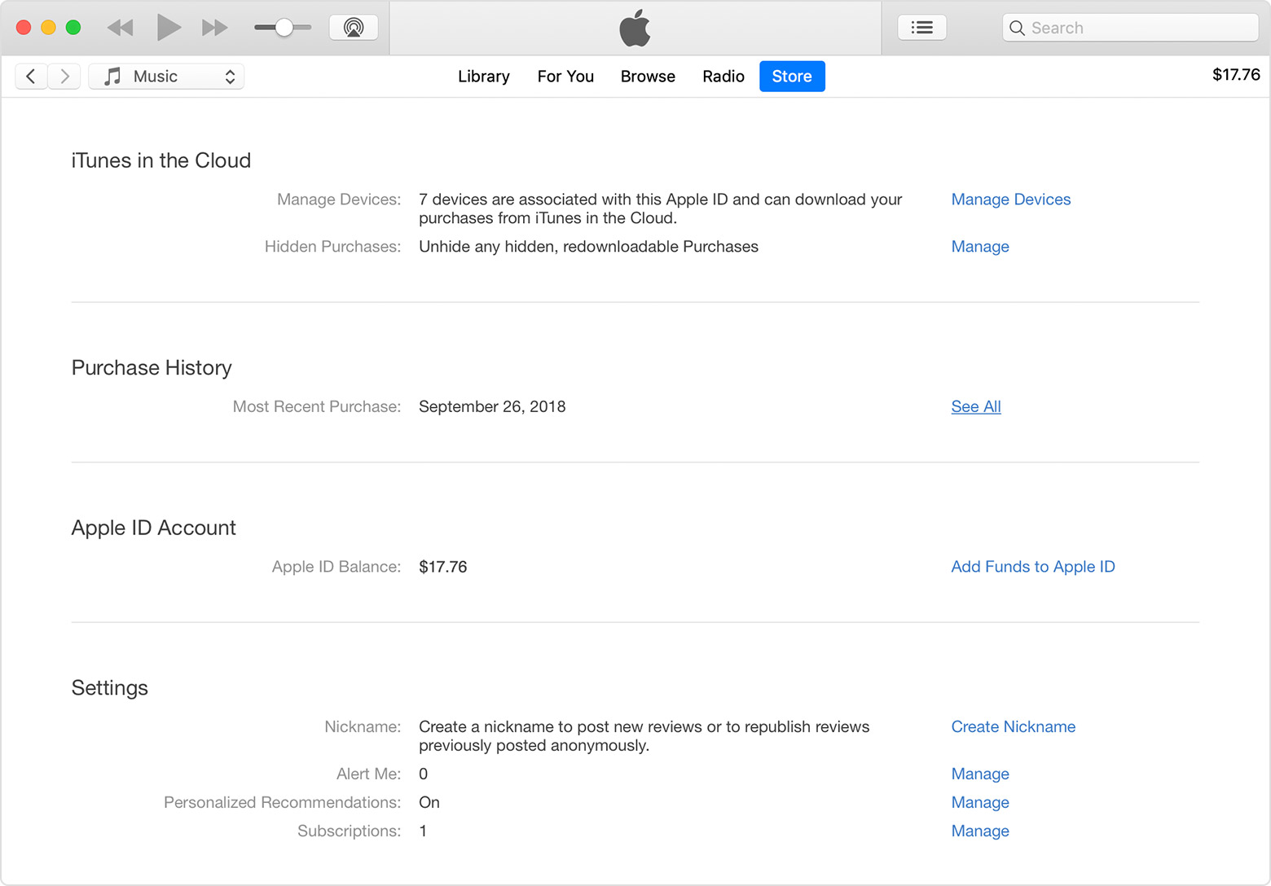Viewport: 1271px width, 886px height.
Task: Click the green zoom window button
Action: point(73,28)
